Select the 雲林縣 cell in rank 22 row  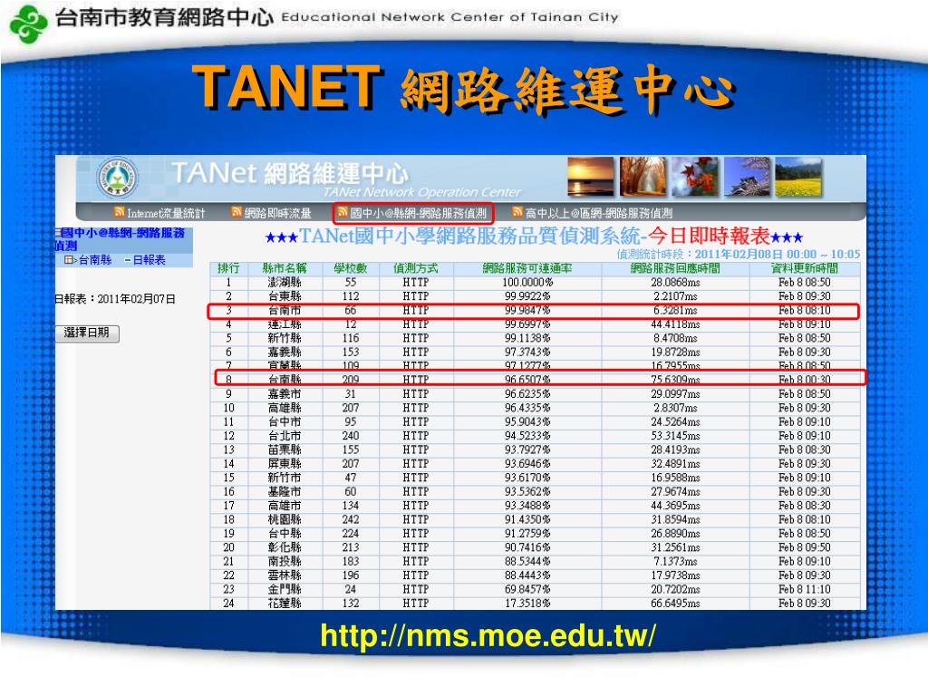point(285,575)
